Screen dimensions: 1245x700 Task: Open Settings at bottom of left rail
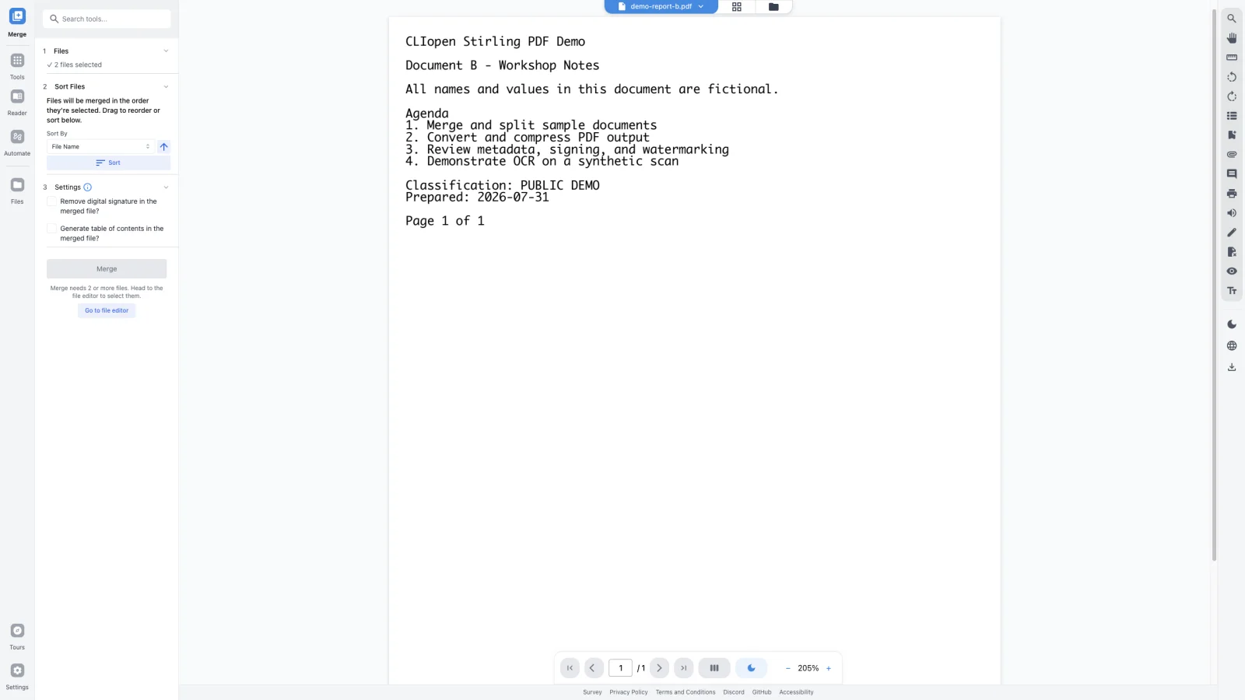pyautogui.click(x=17, y=670)
